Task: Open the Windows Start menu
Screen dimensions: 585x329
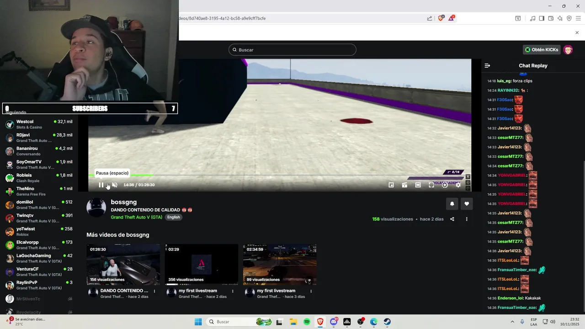Action: coord(198,322)
